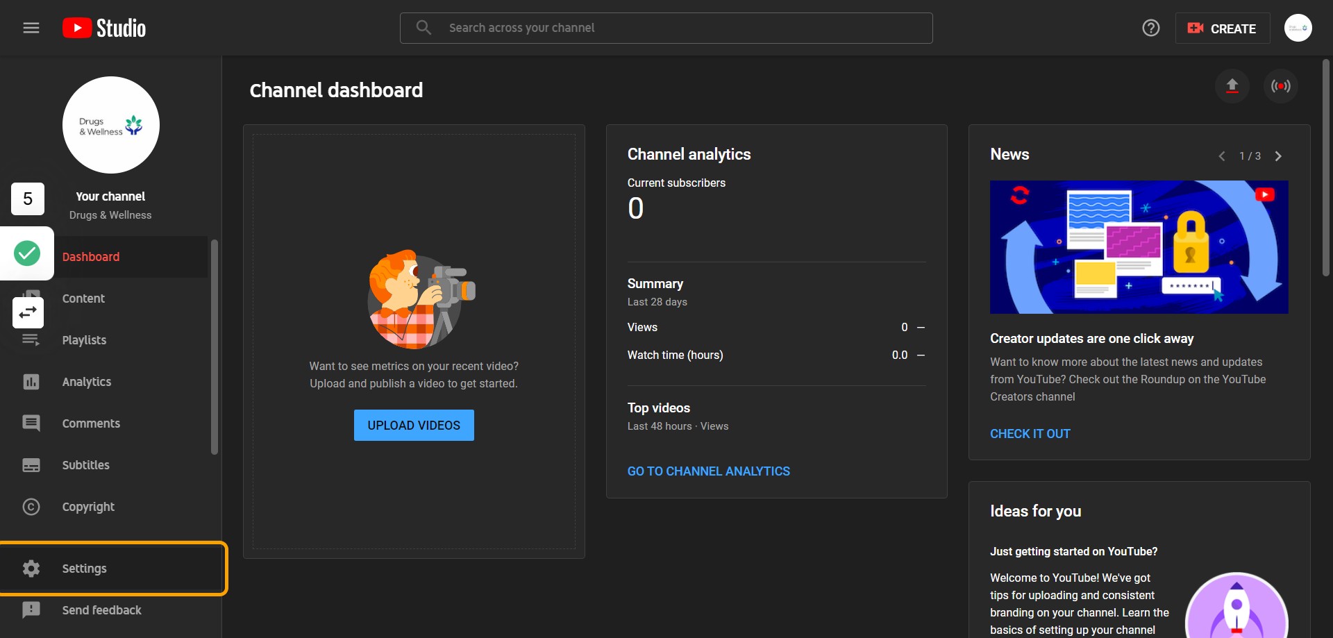Click the Views summary row label

point(642,327)
